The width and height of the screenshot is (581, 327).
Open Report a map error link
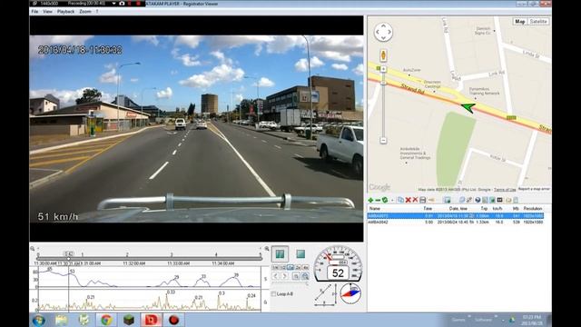point(534,189)
